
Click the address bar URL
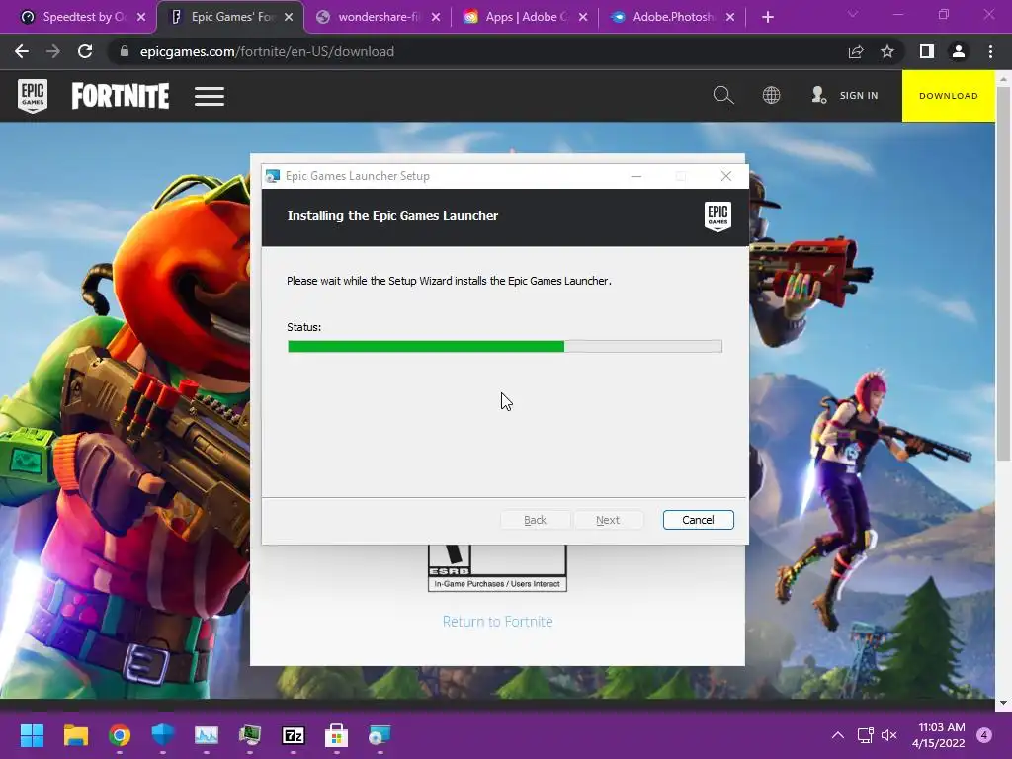click(x=267, y=51)
